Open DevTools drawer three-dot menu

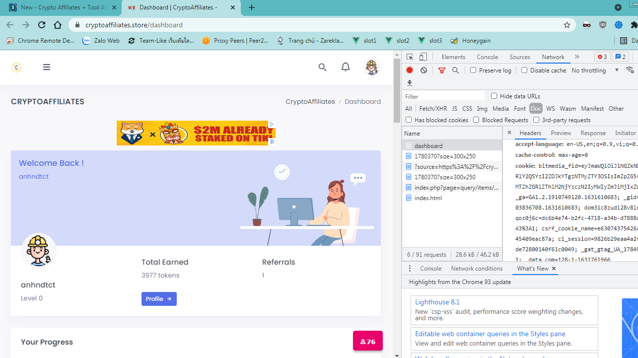coord(410,269)
